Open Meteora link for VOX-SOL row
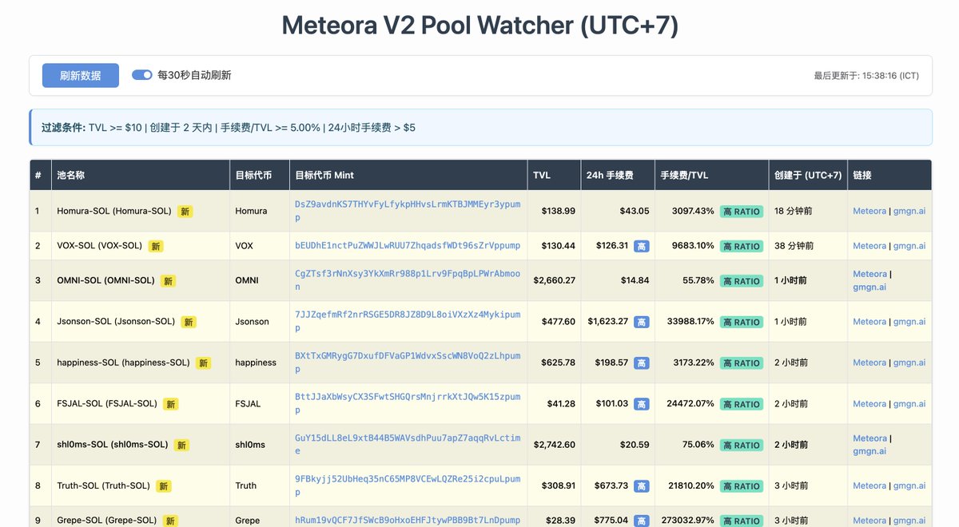This screenshot has height=527, width=959. (x=869, y=246)
